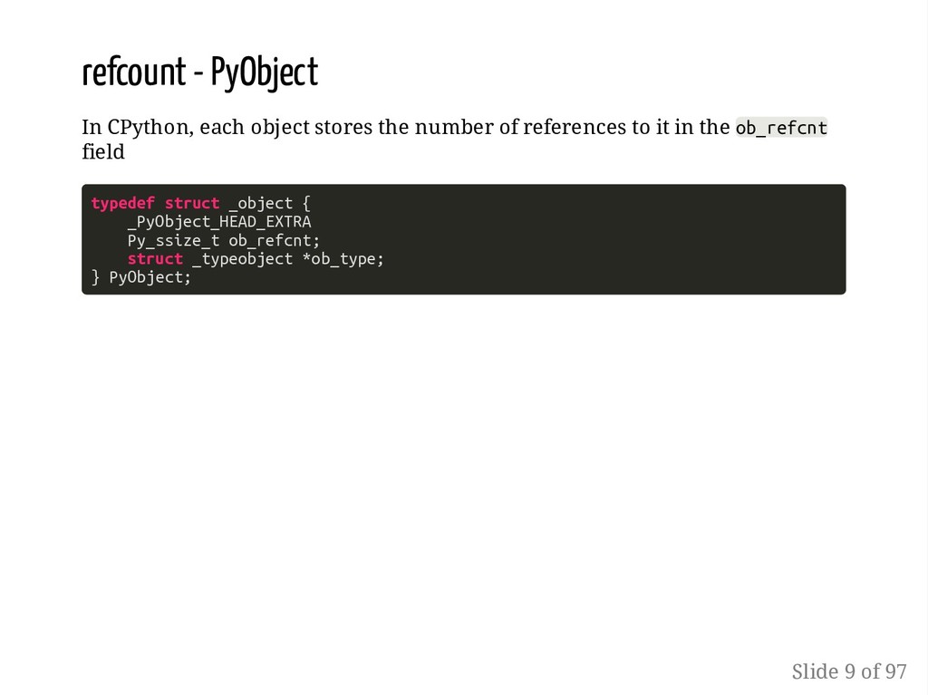
Task: Click the word "field" below the sentence
Action: (x=103, y=152)
